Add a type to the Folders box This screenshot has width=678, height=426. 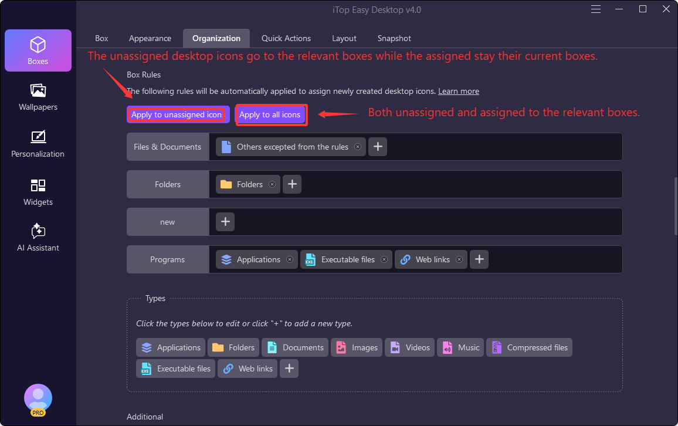pyautogui.click(x=292, y=184)
